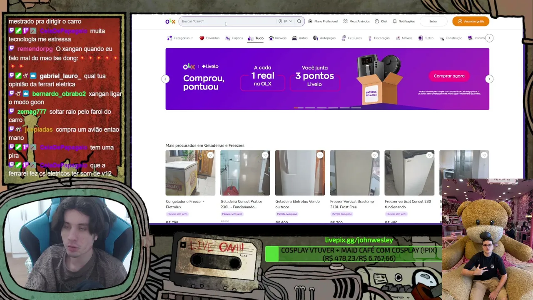Expand the Categorias dropdown

(180, 38)
